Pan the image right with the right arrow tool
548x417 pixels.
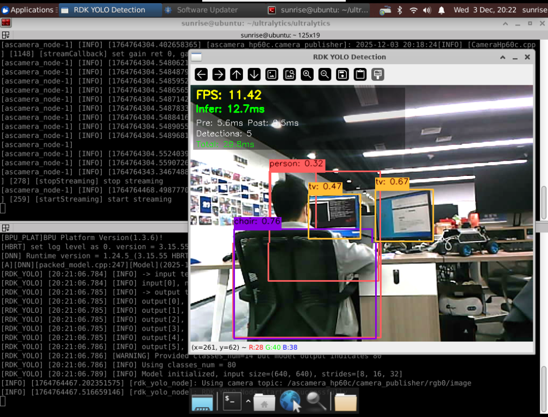click(219, 74)
